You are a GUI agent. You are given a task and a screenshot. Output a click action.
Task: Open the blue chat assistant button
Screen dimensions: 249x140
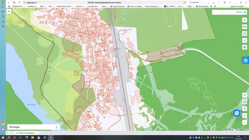tap(237, 113)
